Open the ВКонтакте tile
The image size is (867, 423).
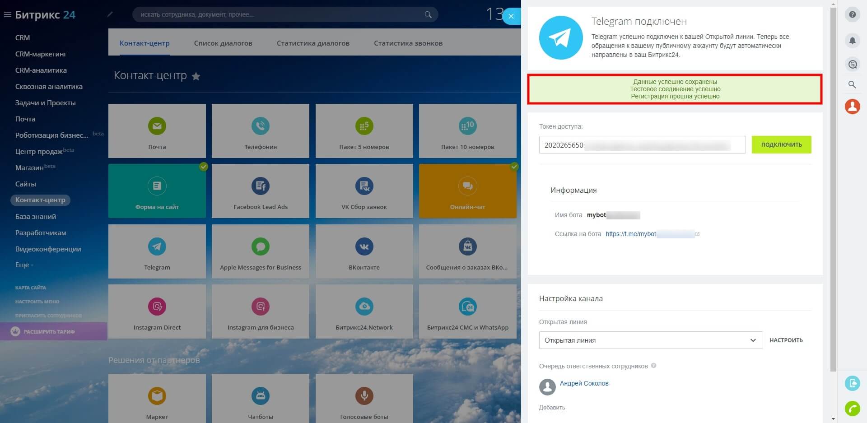(x=364, y=251)
